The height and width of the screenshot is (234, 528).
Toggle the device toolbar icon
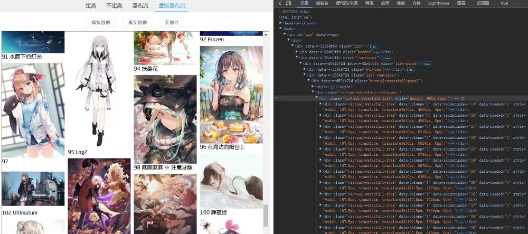pos(289,3)
